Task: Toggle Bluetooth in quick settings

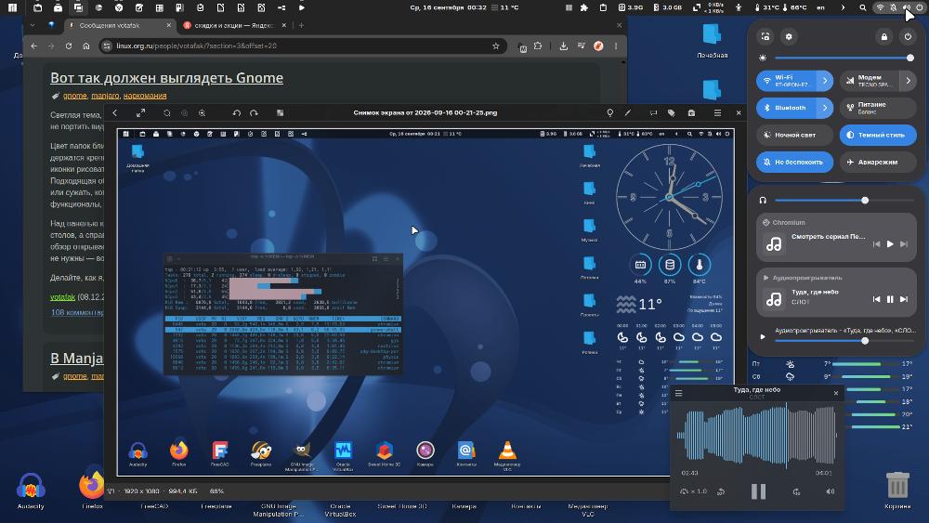Action: pyautogui.click(x=786, y=108)
